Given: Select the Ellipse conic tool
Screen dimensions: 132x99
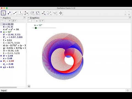Looking at the screenshot, I should [x=38, y=13].
